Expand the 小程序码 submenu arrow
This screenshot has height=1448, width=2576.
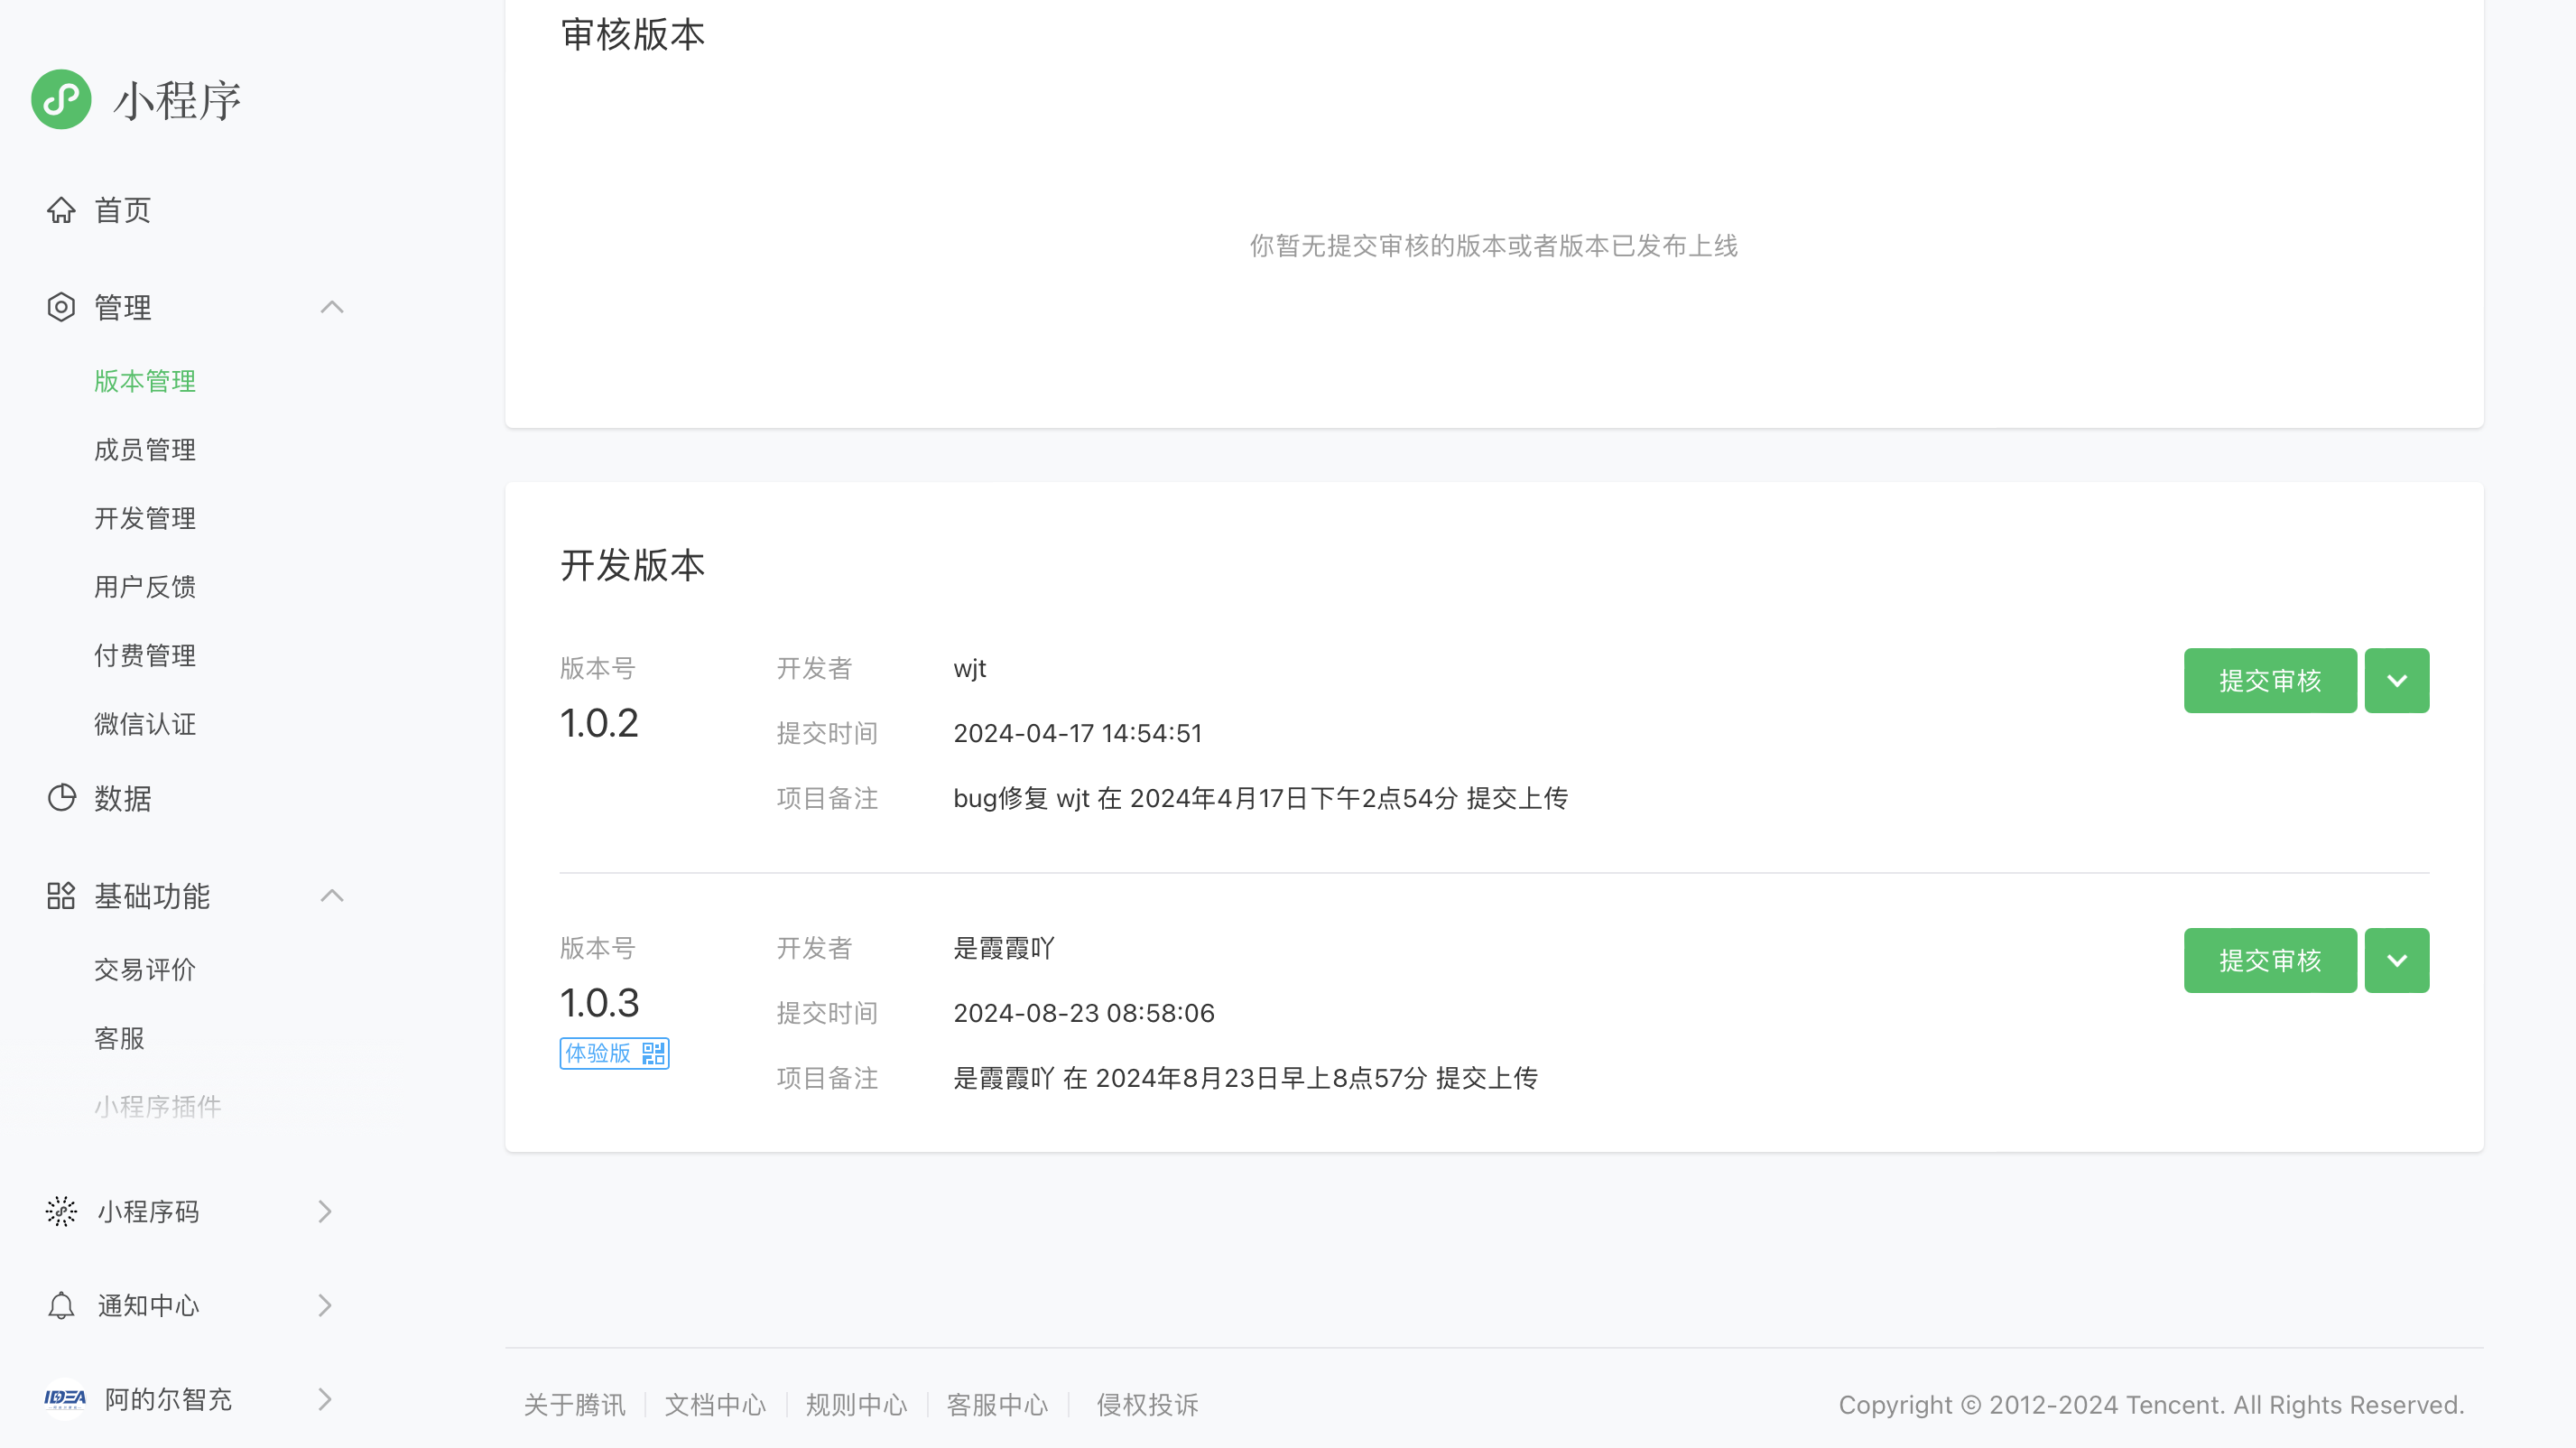click(x=325, y=1211)
